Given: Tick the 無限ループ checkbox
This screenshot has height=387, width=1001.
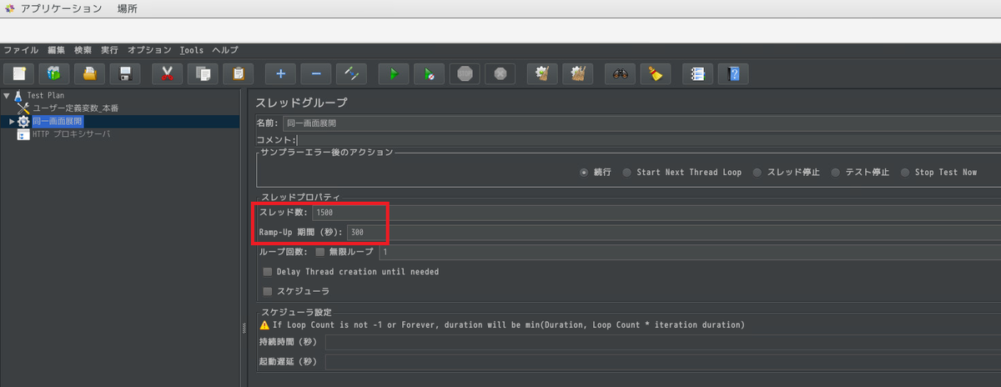Looking at the screenshot, I should point(320,252).
